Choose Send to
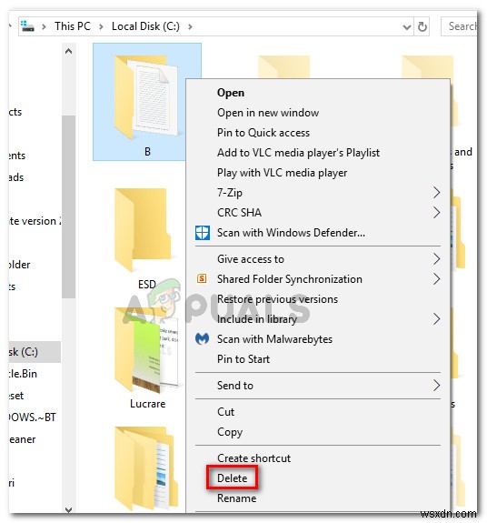This screenshot has width=487, height=523. (x=234, y=386)
